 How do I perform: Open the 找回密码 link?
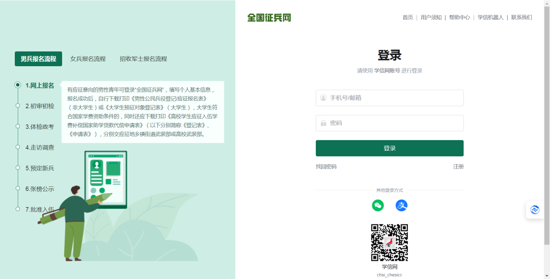(326, 166)
